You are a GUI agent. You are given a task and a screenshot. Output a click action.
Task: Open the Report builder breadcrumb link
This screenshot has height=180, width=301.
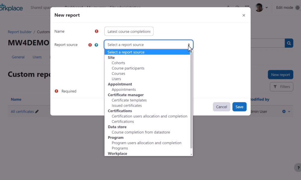pos(19,31)
